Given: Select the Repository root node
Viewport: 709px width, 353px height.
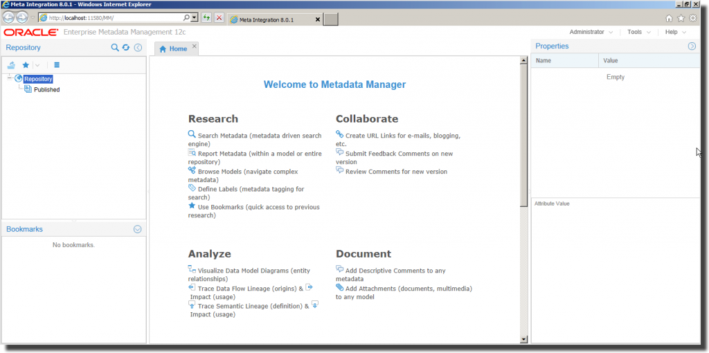Looking at the screenshot, I should tap(39, 79).
